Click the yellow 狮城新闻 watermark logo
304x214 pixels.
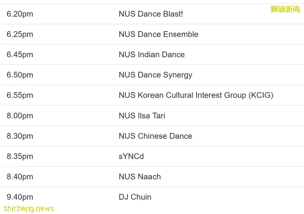(285, 9)
